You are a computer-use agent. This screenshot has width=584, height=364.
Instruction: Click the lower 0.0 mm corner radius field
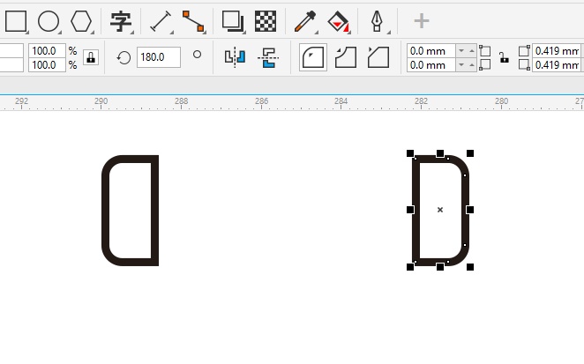coord(431,64)
